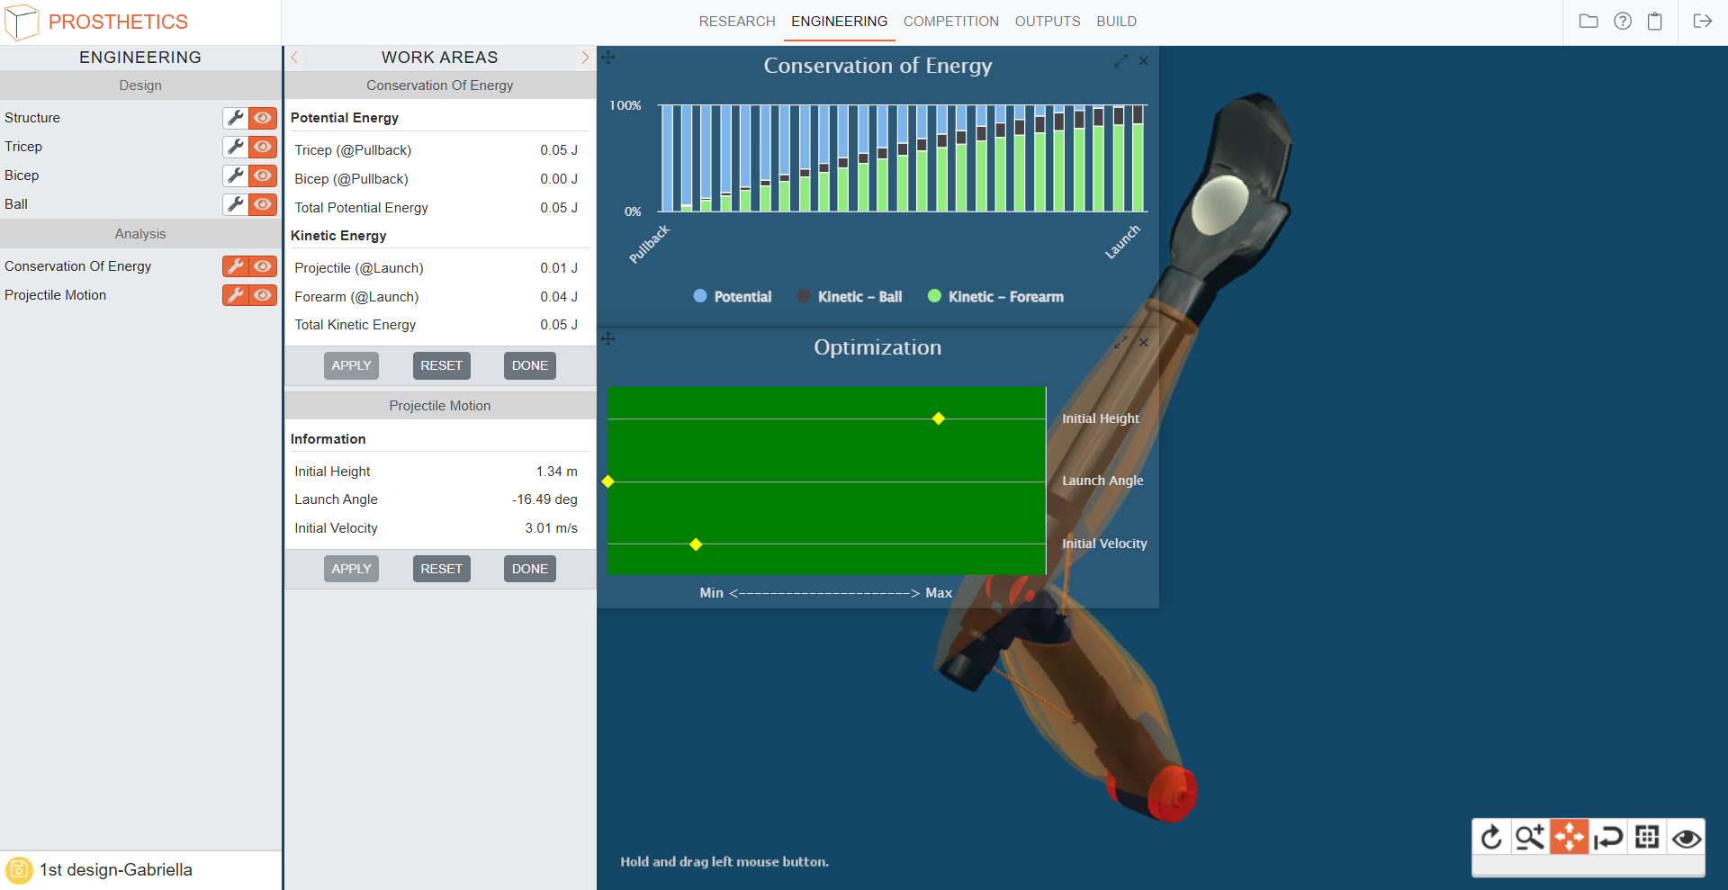The height and width of the screenshot is (890, 1728).
Task: Go to next work area arrow
Action: (x=585, y=58)
